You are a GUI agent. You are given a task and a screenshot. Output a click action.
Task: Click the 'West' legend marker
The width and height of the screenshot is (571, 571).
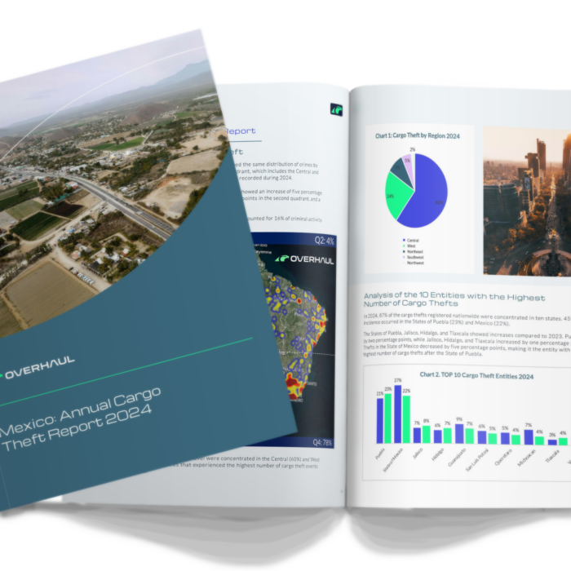[x=404, y=246]
